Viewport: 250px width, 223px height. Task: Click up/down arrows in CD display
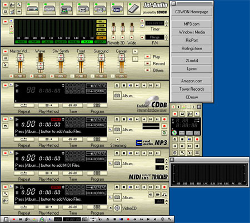tap(63, 86)
